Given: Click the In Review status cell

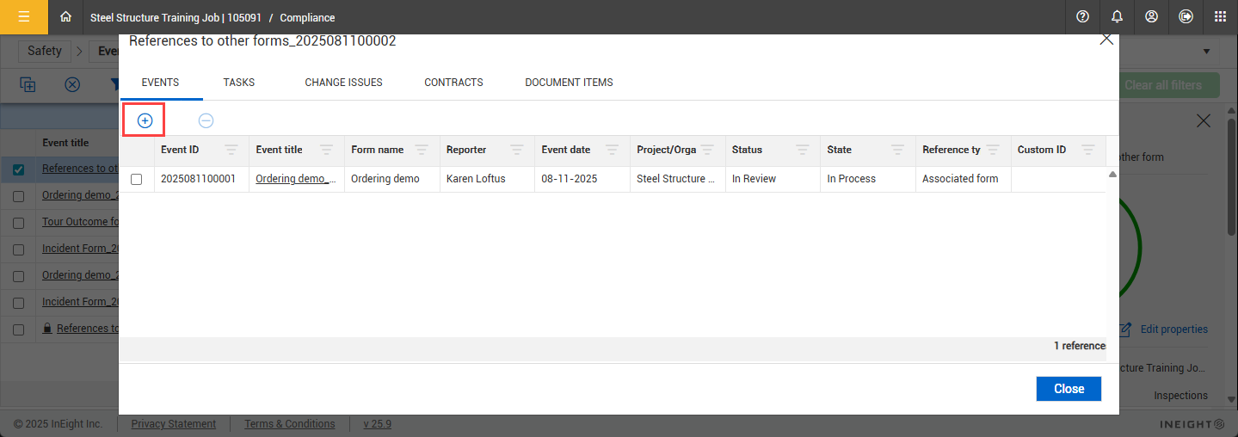Looking at the screenshot, I should pos(772,179).
